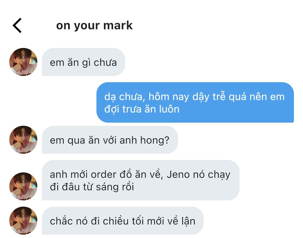Select the 'anh mới order đồ ăn về' bubble
This screenshot has width=303, height=238.
(x=141, y=180)
